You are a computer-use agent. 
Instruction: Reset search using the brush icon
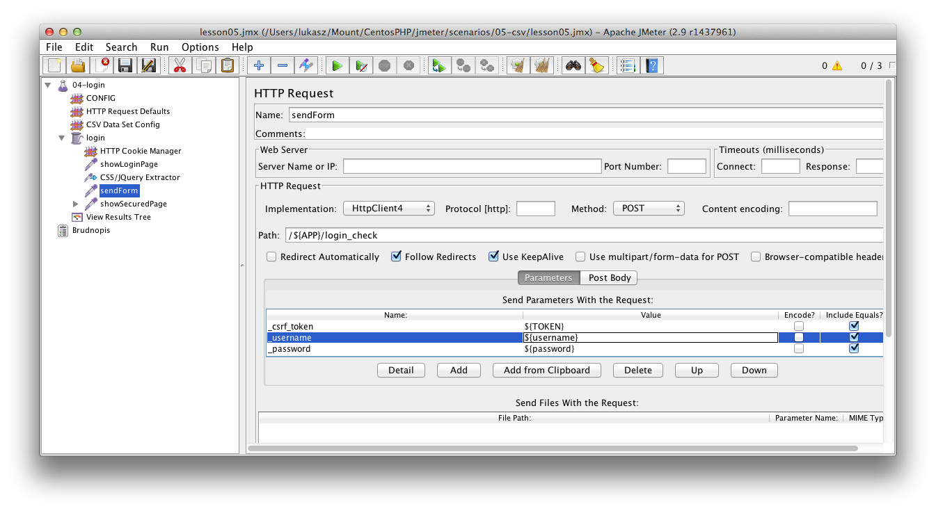[596, 65]
